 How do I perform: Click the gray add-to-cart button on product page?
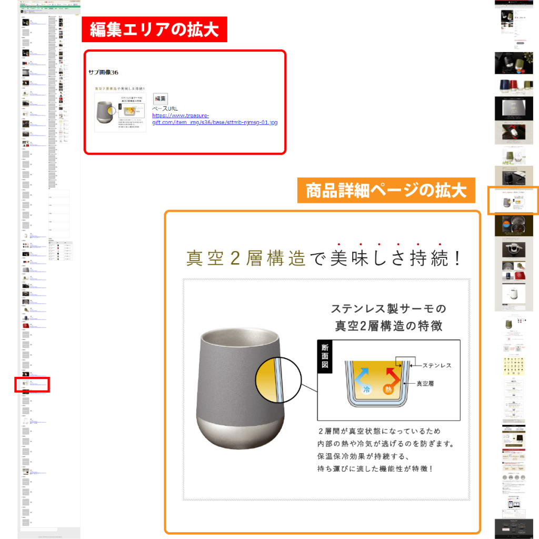click(521, 43)
